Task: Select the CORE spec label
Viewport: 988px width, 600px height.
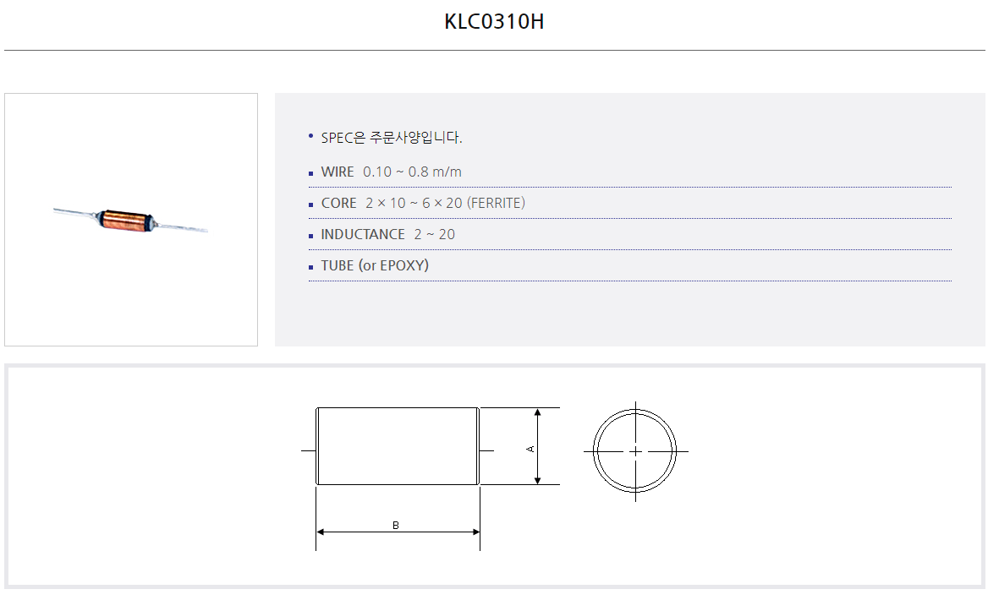Action: point(338,203)
